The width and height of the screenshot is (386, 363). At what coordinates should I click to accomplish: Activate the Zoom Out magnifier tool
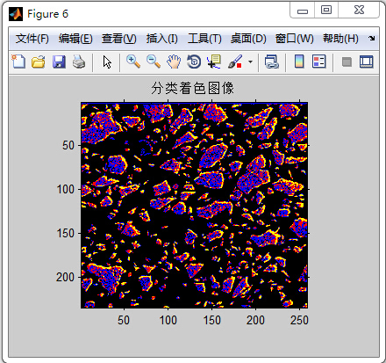coord(154,62)
